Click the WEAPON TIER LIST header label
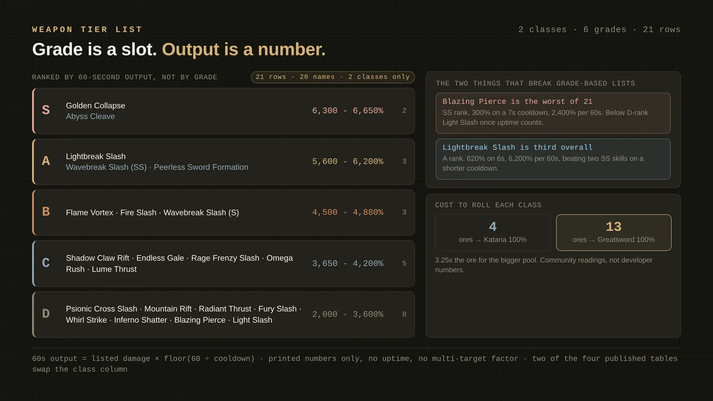 (x=87, y=29)
